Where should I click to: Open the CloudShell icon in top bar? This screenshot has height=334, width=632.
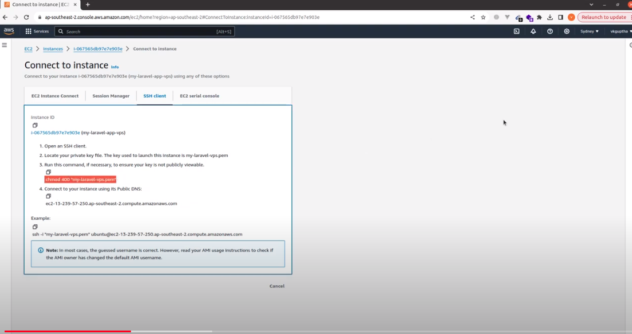coord(516,31)
